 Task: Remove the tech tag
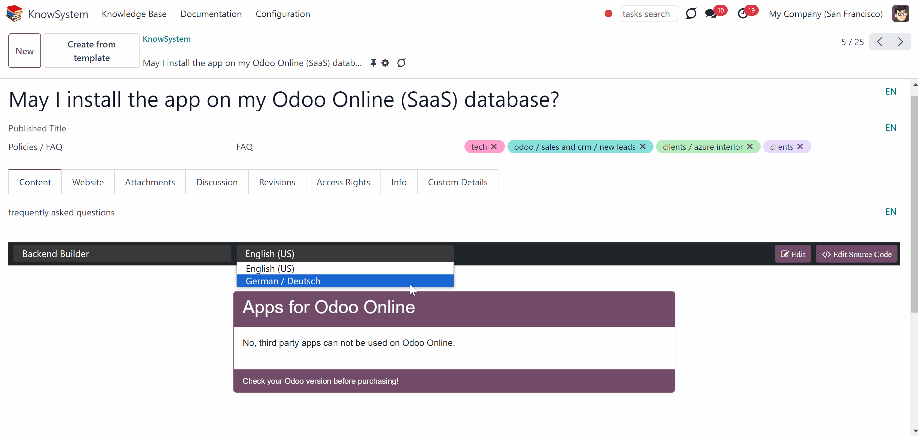tap(494, 147)
